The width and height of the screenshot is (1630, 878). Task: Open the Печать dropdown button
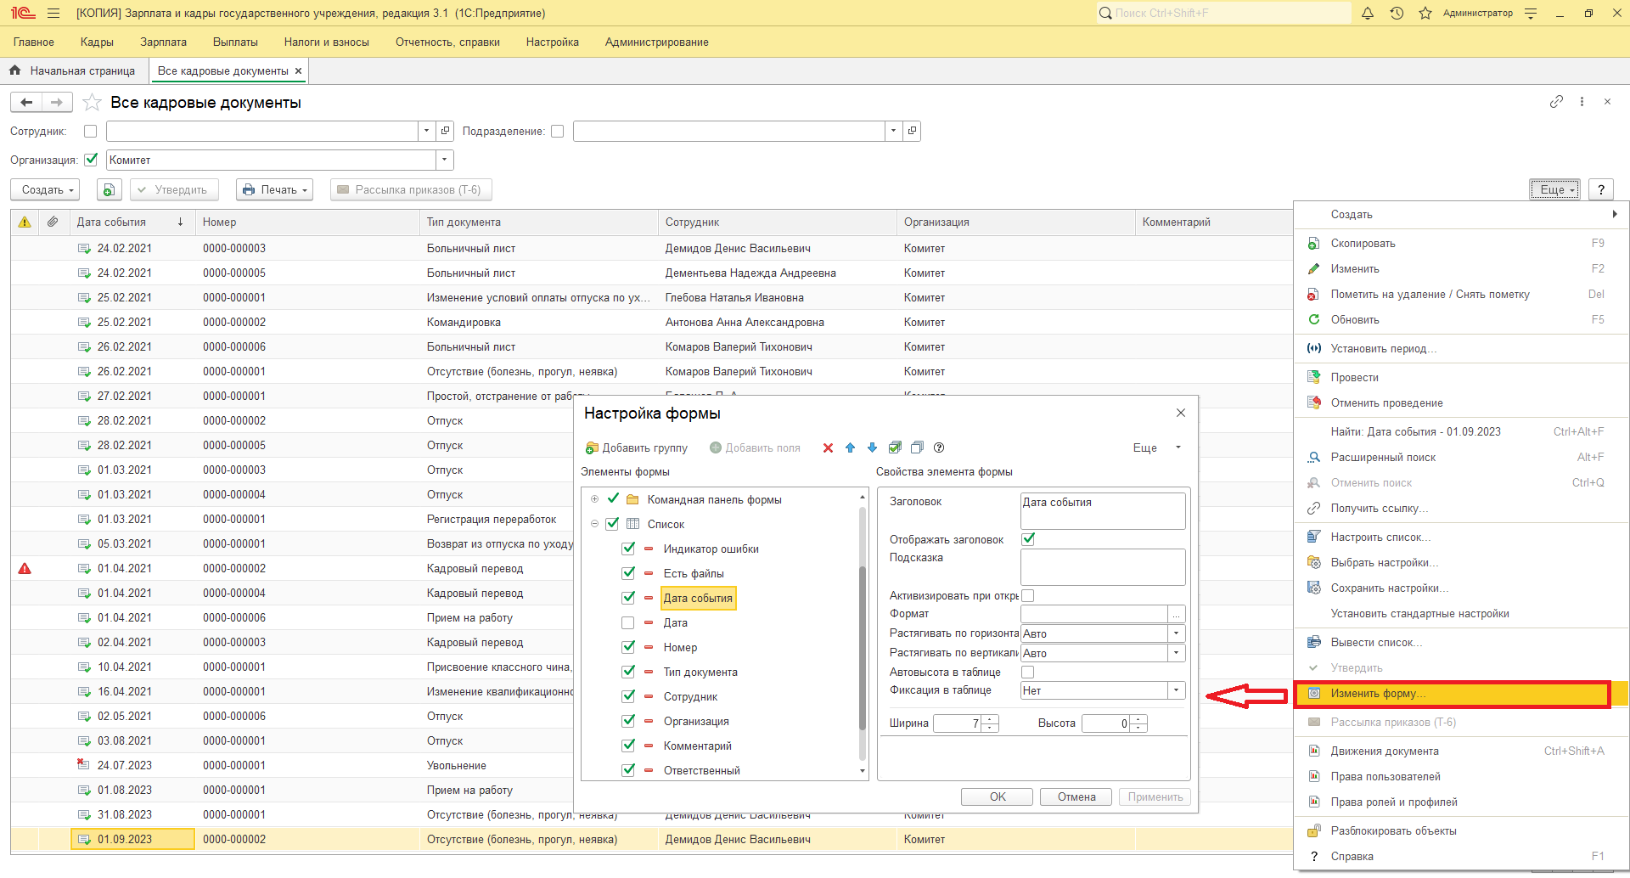pos(274,190)
